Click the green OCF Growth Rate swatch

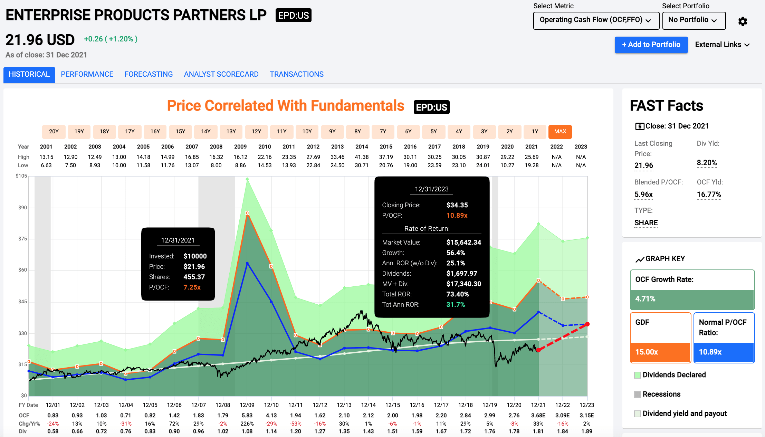[692, 300]
